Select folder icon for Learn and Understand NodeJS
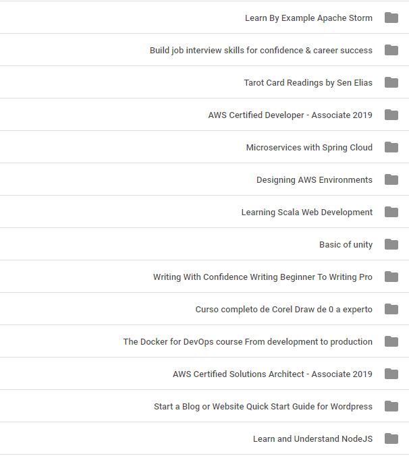Screen dimensions: 409x456 [391, 438]
